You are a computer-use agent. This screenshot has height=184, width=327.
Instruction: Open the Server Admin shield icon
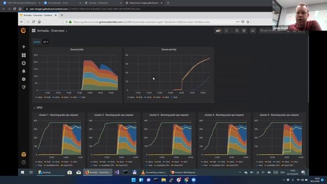(24, 87)
